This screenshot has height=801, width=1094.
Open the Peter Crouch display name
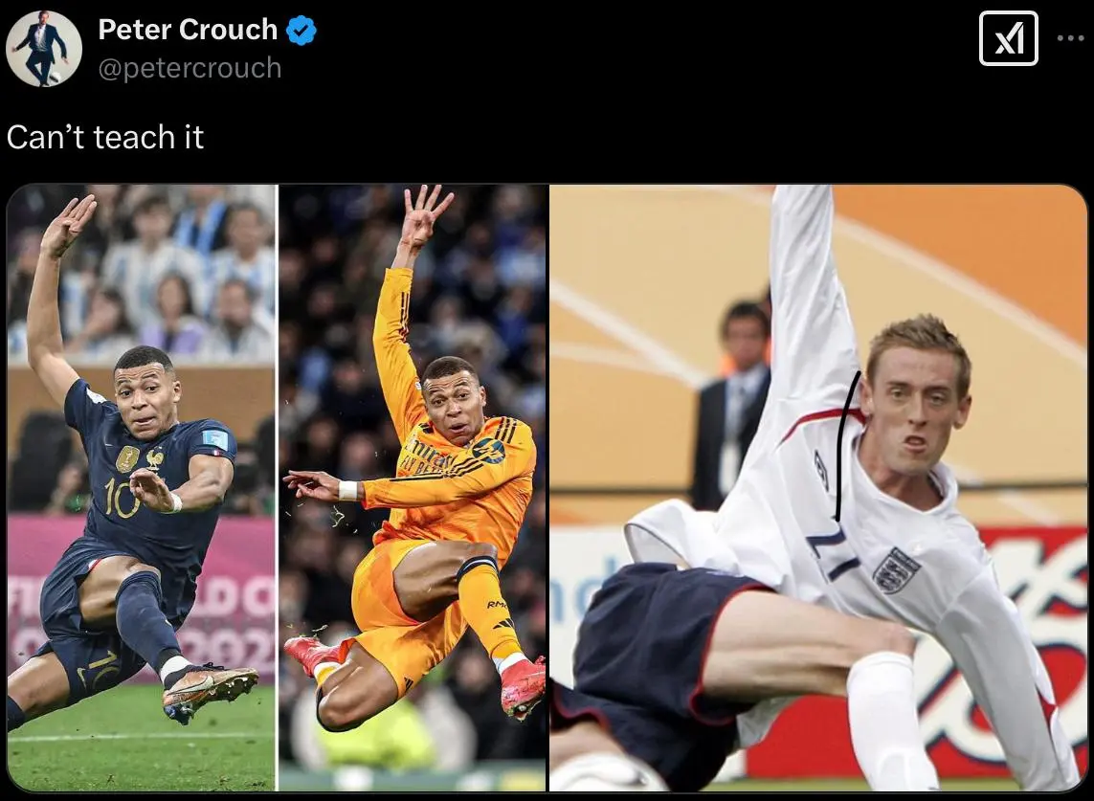(188, 30)
